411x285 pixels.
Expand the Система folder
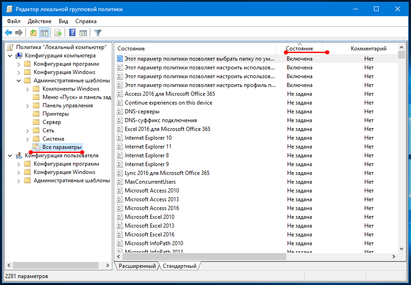pyautogui.click(x=28, y=139)
